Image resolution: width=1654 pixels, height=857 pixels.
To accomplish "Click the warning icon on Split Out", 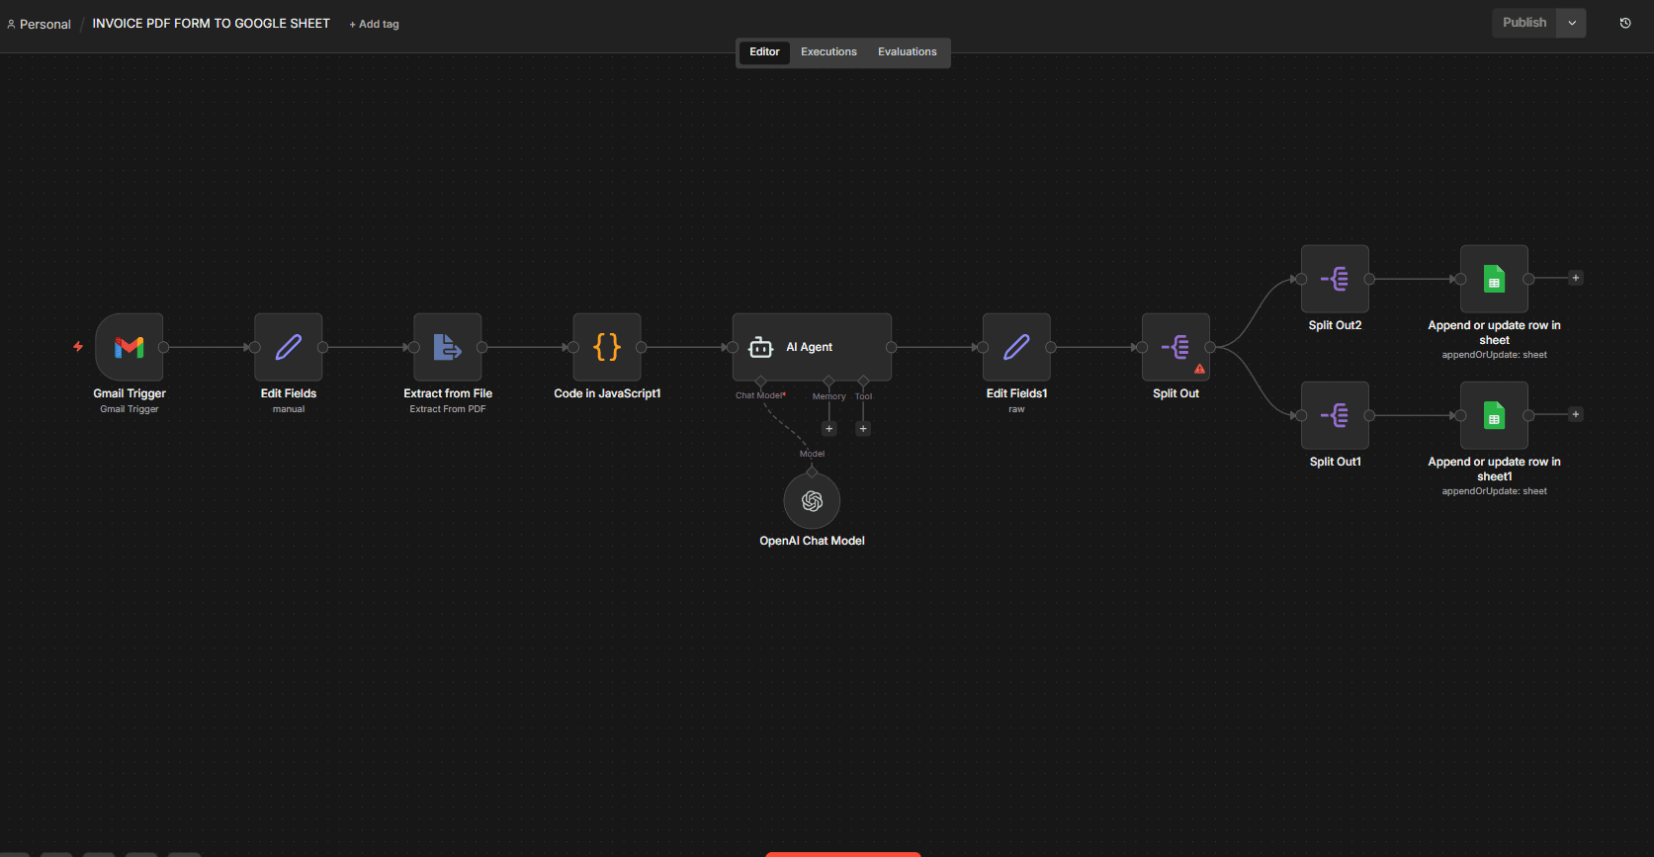I will (1199, 369).
